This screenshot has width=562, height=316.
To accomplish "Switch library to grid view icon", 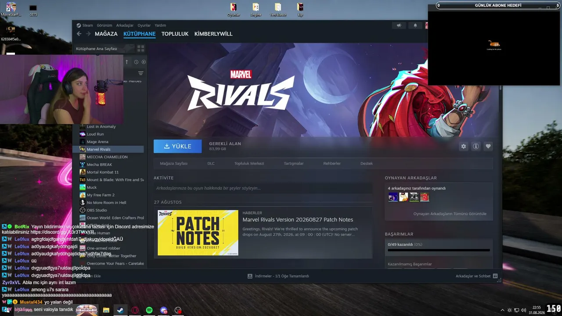I will coord(140,48).
